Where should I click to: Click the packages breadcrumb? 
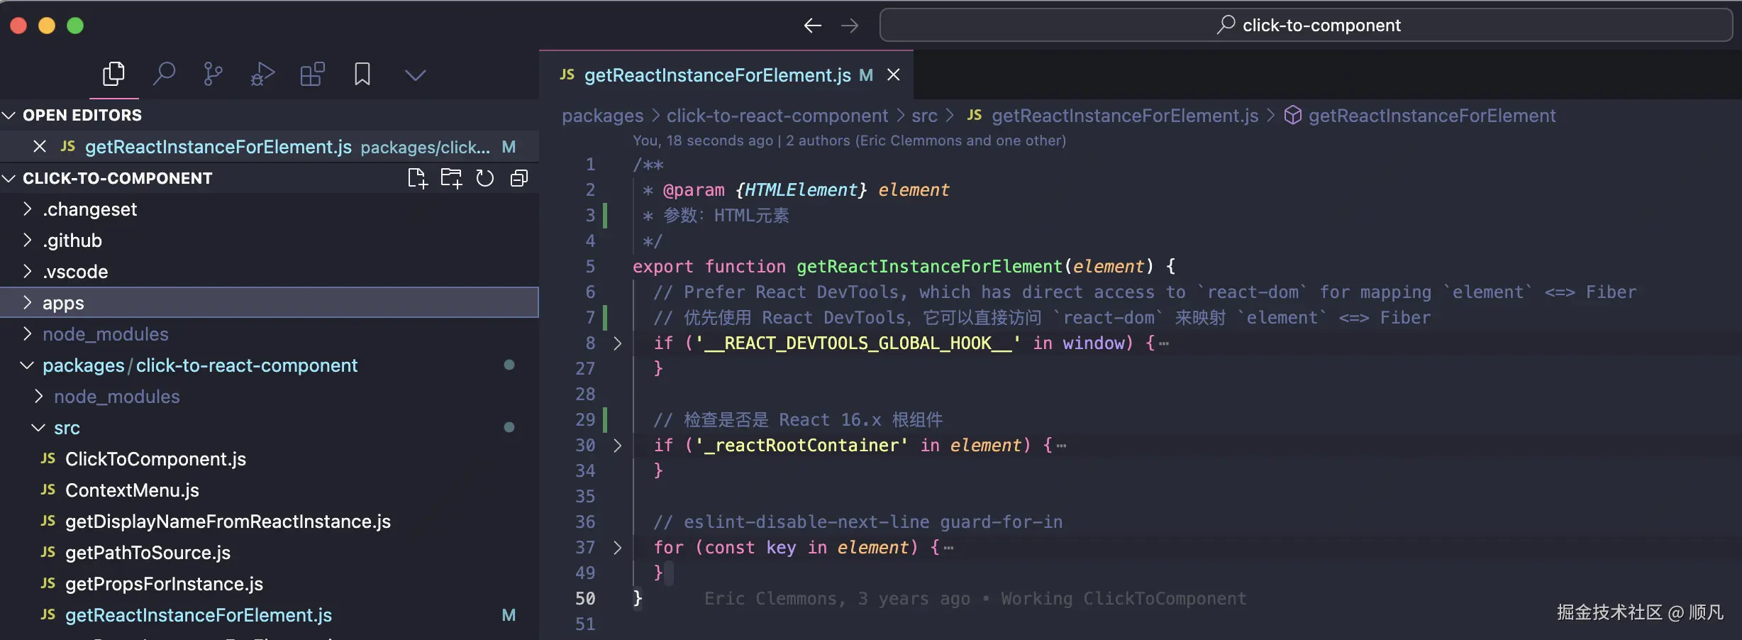[602, 116]
